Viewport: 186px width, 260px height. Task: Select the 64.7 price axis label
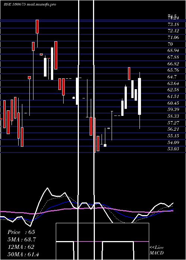[x=172, y=77]
